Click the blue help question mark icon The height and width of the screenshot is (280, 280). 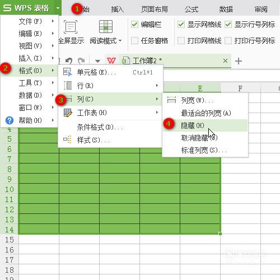tap(10, 120)
